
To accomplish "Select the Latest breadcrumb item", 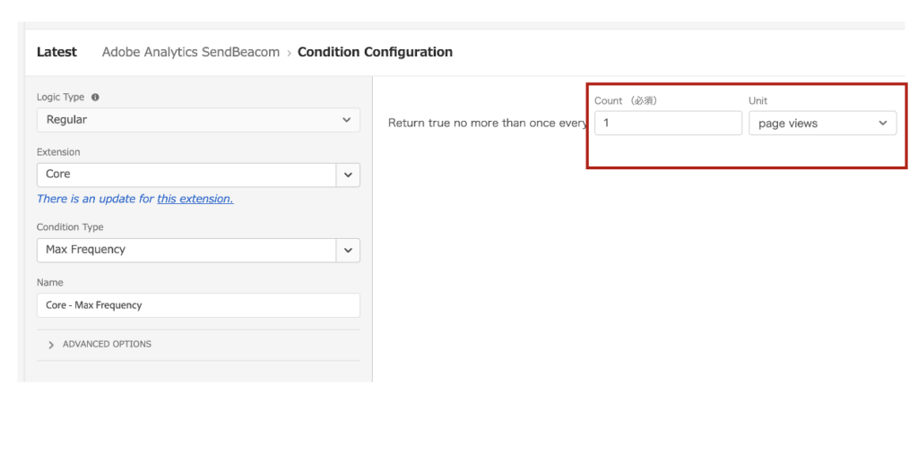I will point(56,52).
